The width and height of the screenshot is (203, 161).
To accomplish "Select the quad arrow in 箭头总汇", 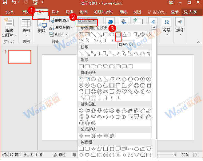I will tap(118, 111).
